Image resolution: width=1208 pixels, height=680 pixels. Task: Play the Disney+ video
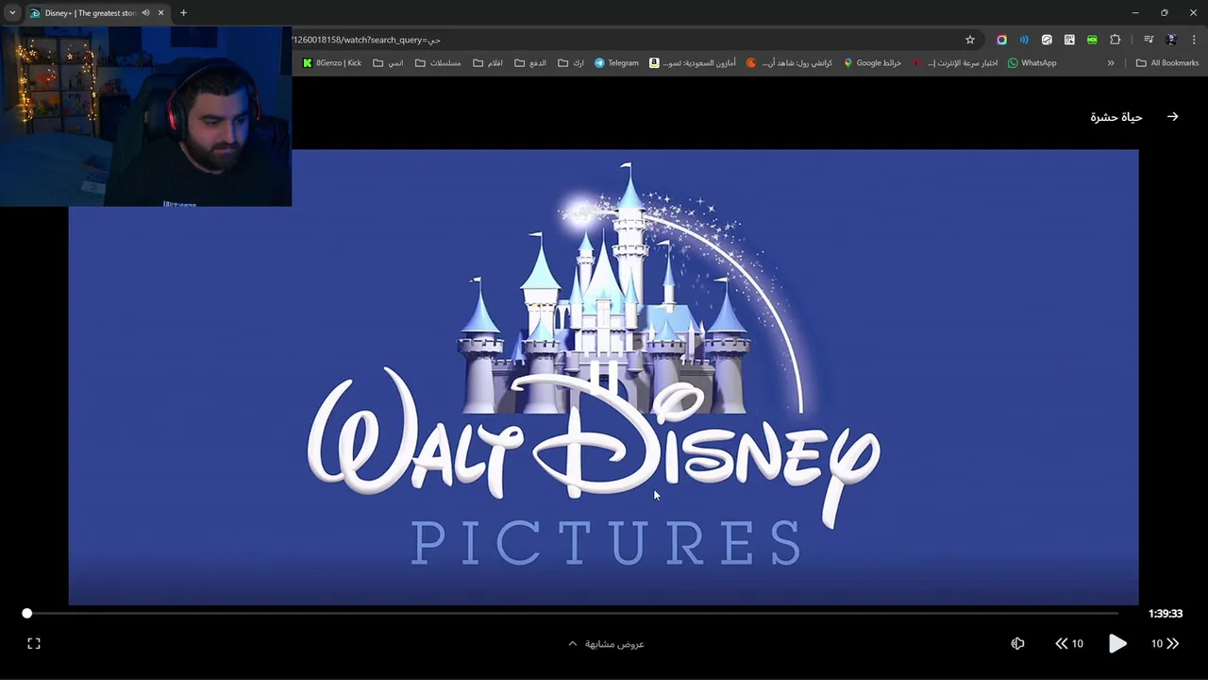(1117, 643)
